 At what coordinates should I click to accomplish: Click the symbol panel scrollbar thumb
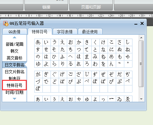pyautogui.click(x=141, y=64)
